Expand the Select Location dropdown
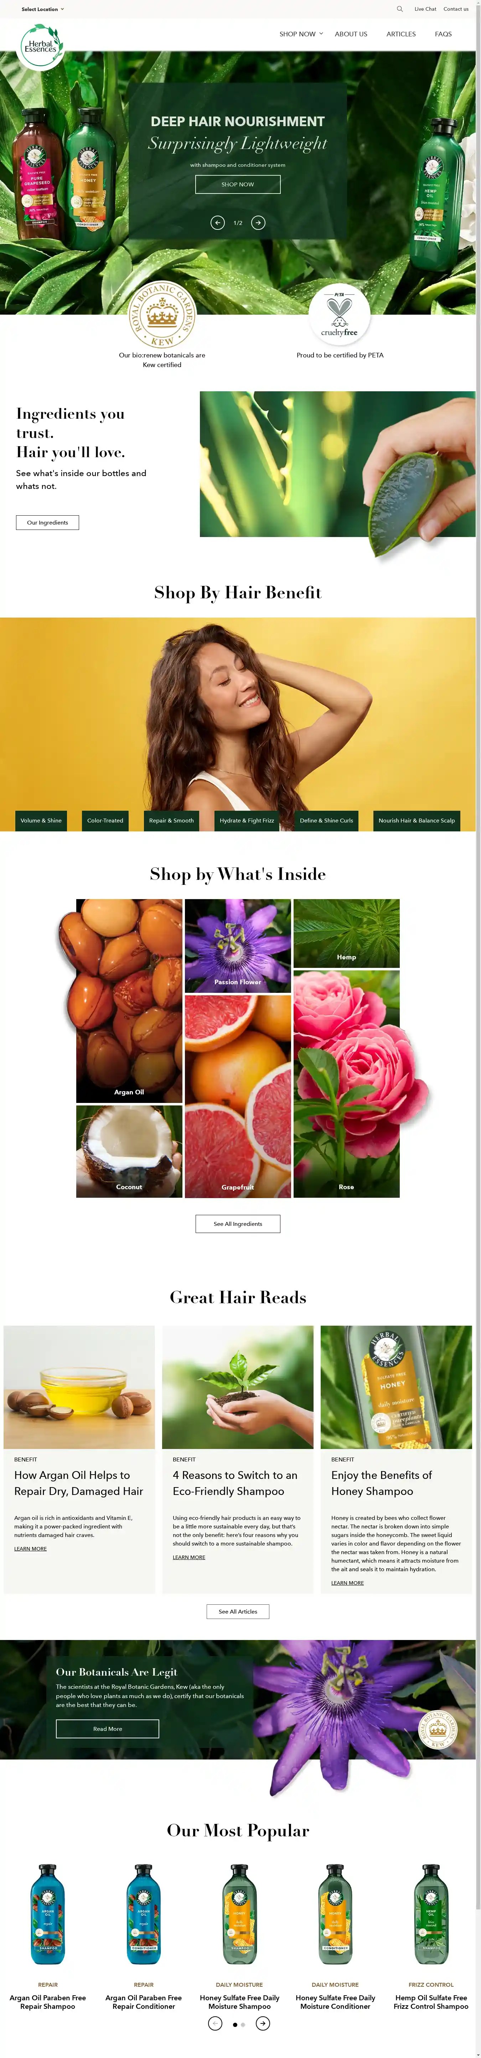The height and width of the screenshot is (2058, 481). pos(42,10)
